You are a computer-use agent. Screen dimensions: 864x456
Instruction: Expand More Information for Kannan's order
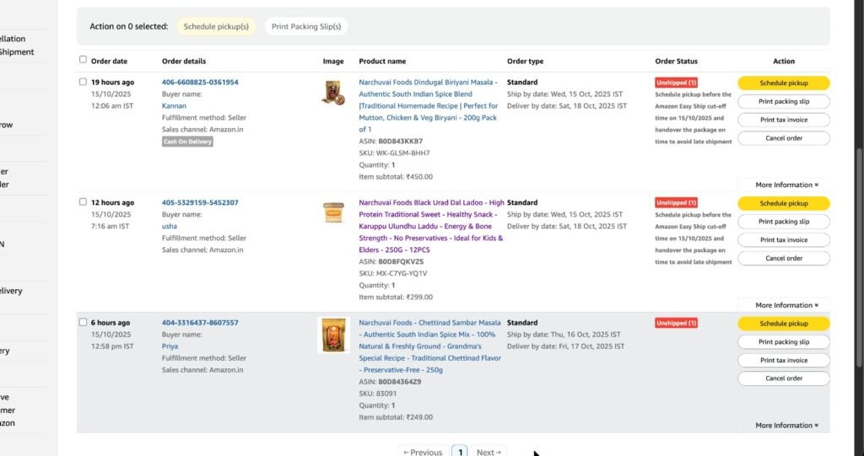786,185
